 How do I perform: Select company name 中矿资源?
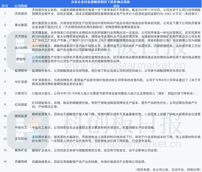(21, 82)
